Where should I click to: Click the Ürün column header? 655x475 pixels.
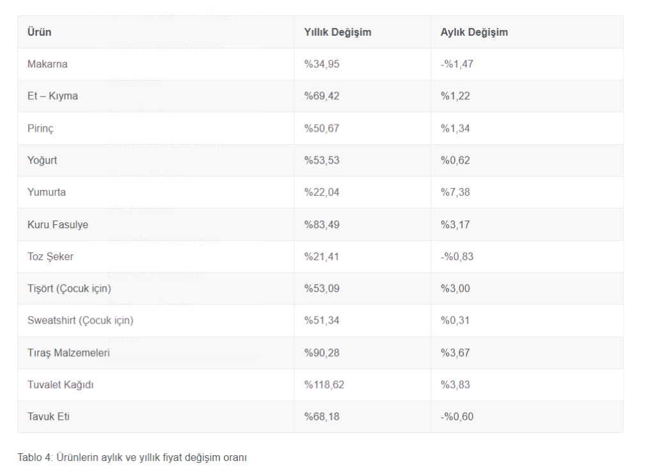pyautogui.click(x=40, y=32)
